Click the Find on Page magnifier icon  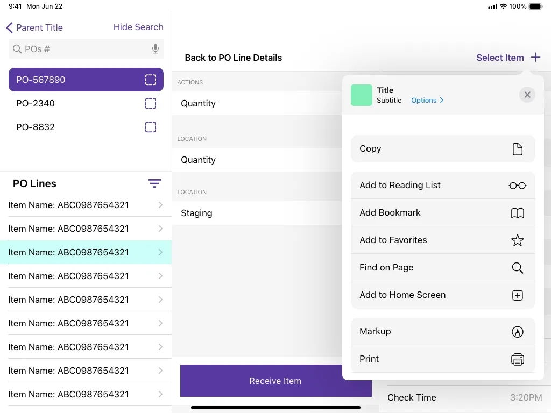517,268
